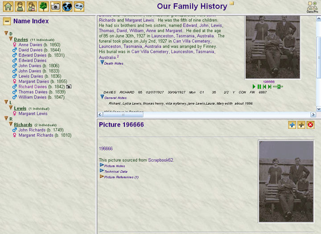Collapse the Davies surname group
Image resolution: width=321 pixels, height=234 pixels.
pos(11,39)
